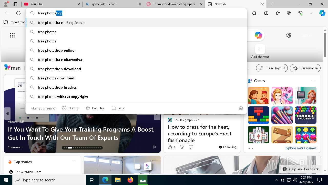This screenshot has width=328, height=185.
Task: Open Explore more games link
Action: (300, 148)
